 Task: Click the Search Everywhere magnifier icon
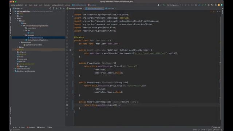[x=216, y=5]
